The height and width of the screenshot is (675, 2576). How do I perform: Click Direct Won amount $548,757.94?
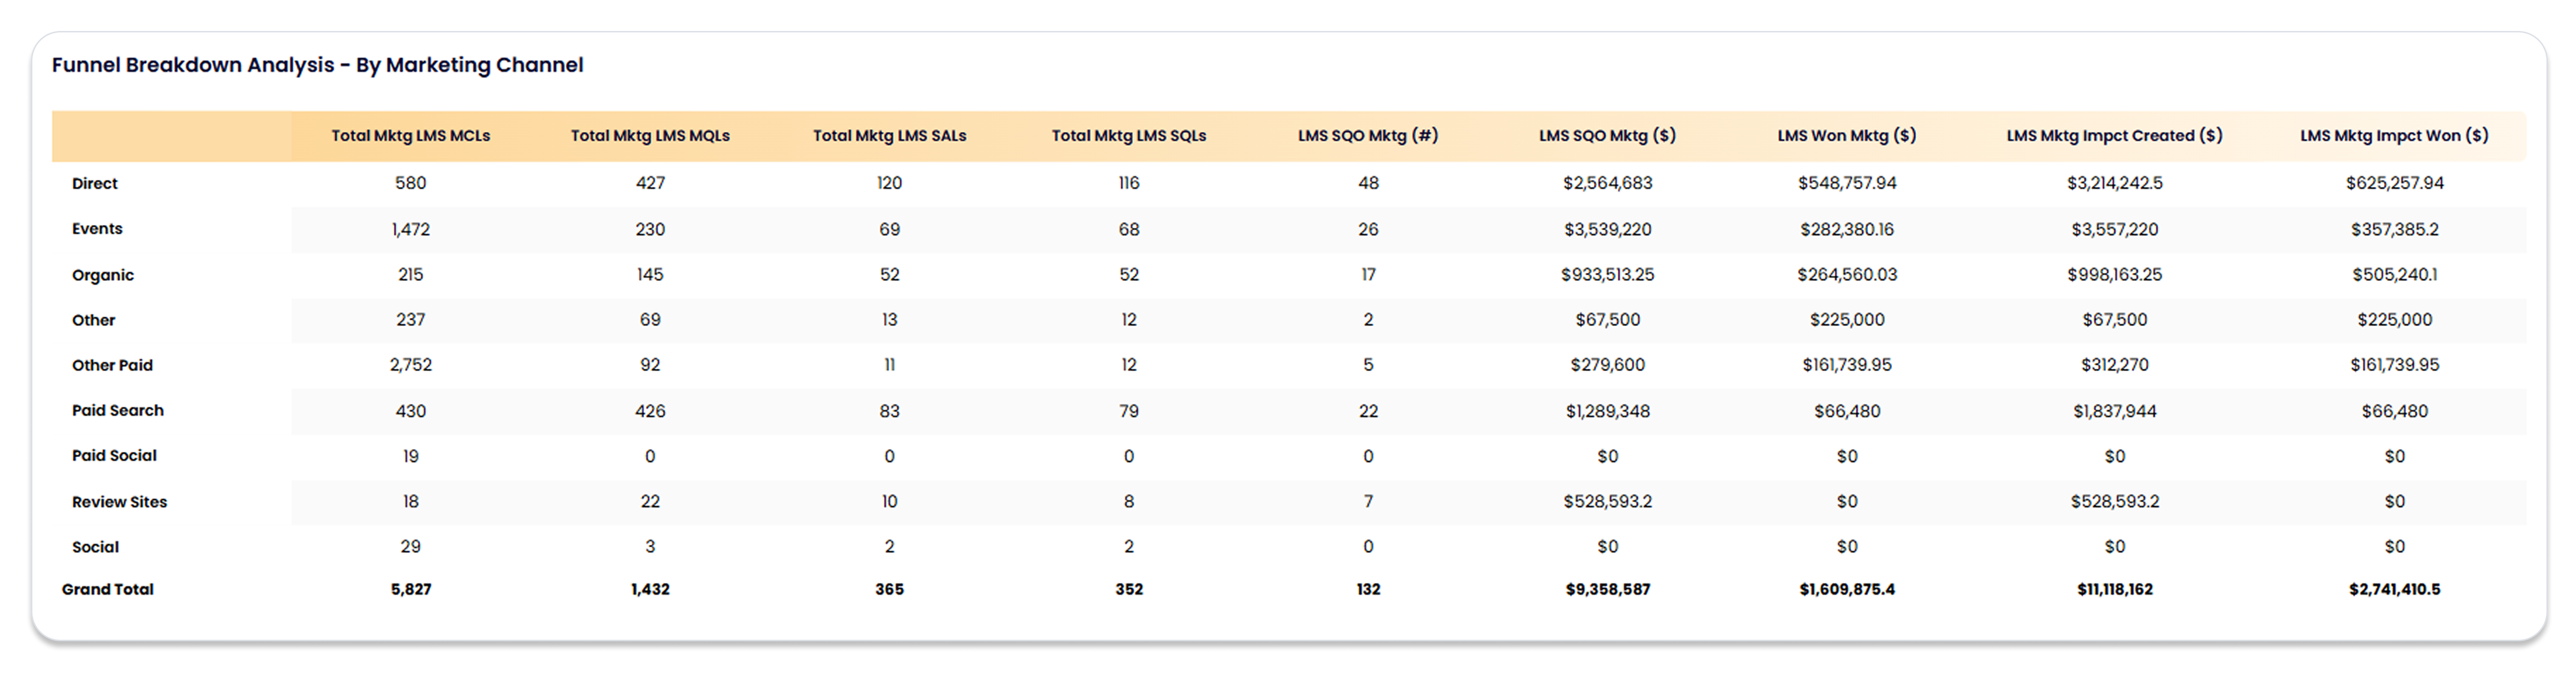point(1847,183)
